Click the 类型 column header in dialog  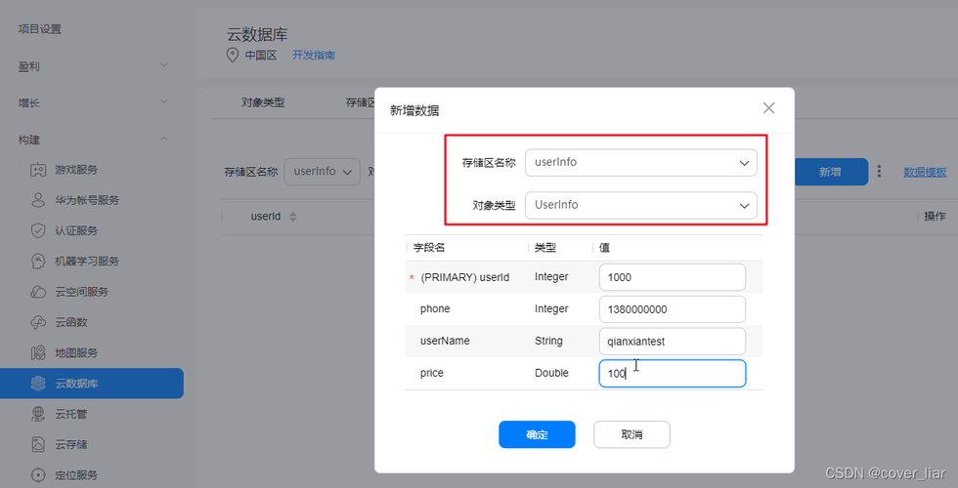545,248
